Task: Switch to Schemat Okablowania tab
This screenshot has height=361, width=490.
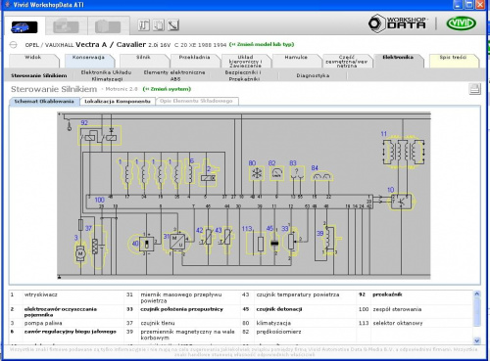Action: [x=44, y=102]
